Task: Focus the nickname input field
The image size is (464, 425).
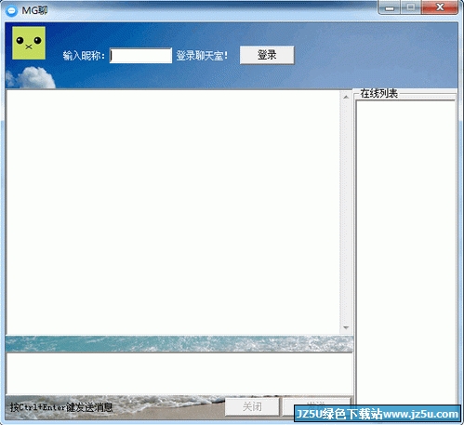Action: pos(140,56)
